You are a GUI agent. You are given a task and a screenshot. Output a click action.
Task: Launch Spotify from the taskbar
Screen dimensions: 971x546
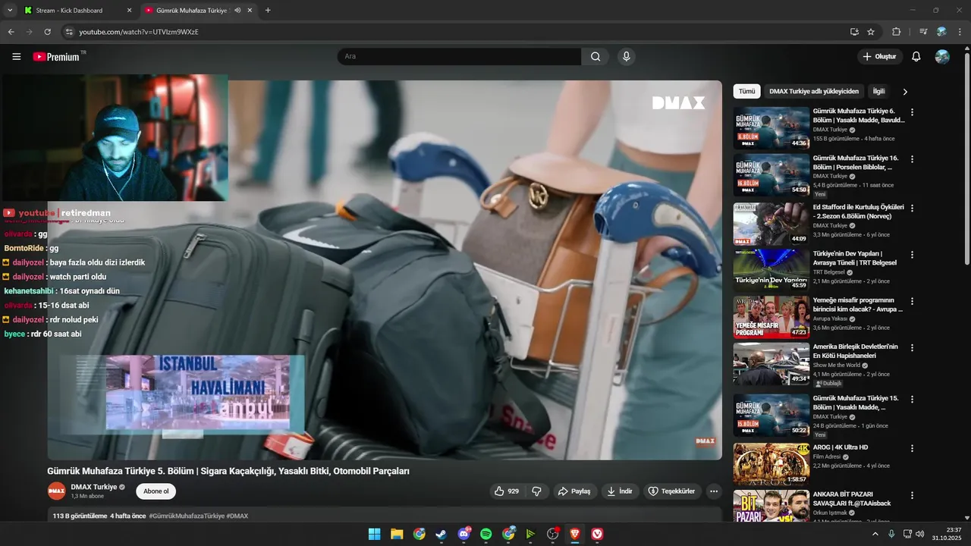[486, 534]
